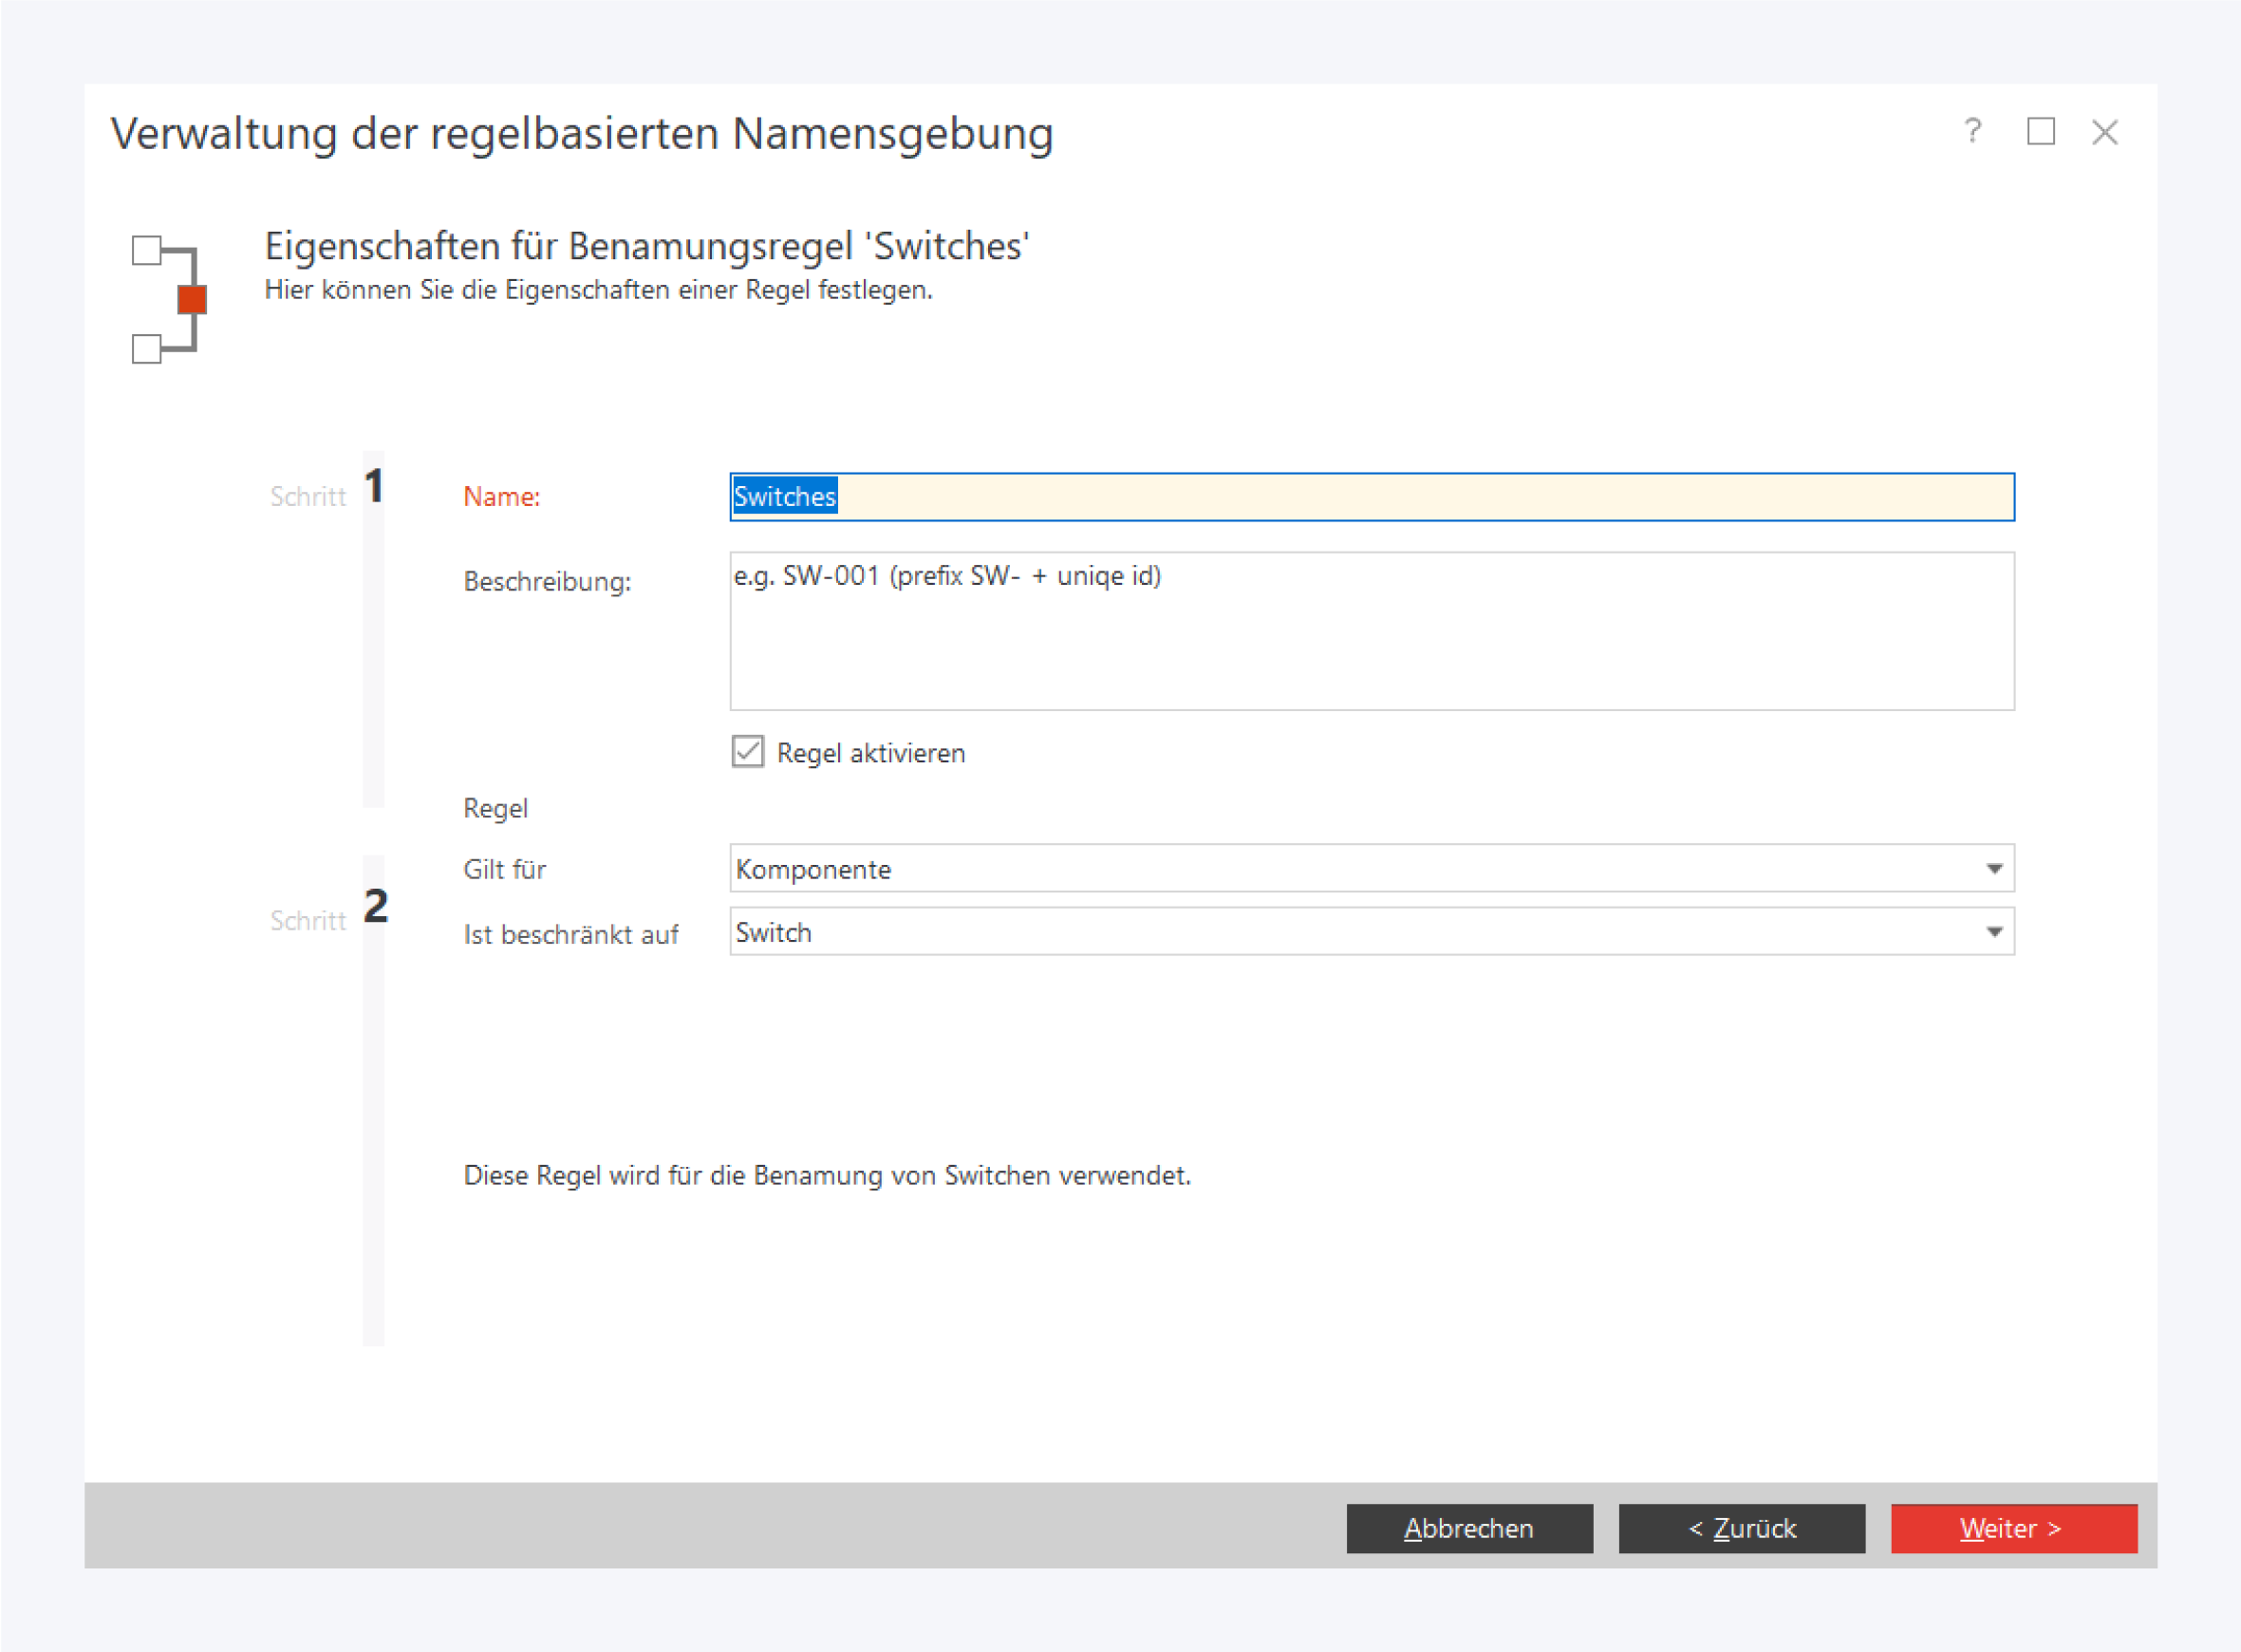The width and height of the screenshot is (2241, 1652).
Task: Click the dialog title 'Verwaltung der regelbasierten Namensgebung'
Action: (x=582, y=134)
